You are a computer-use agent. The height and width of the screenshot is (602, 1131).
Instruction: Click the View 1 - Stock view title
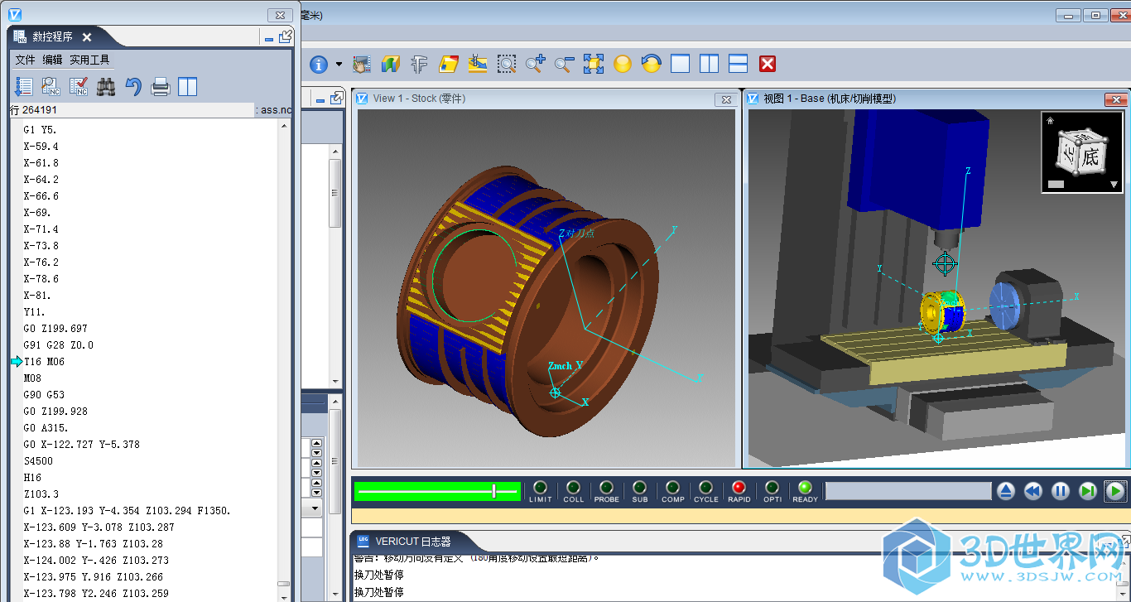[x=419, y=99]
